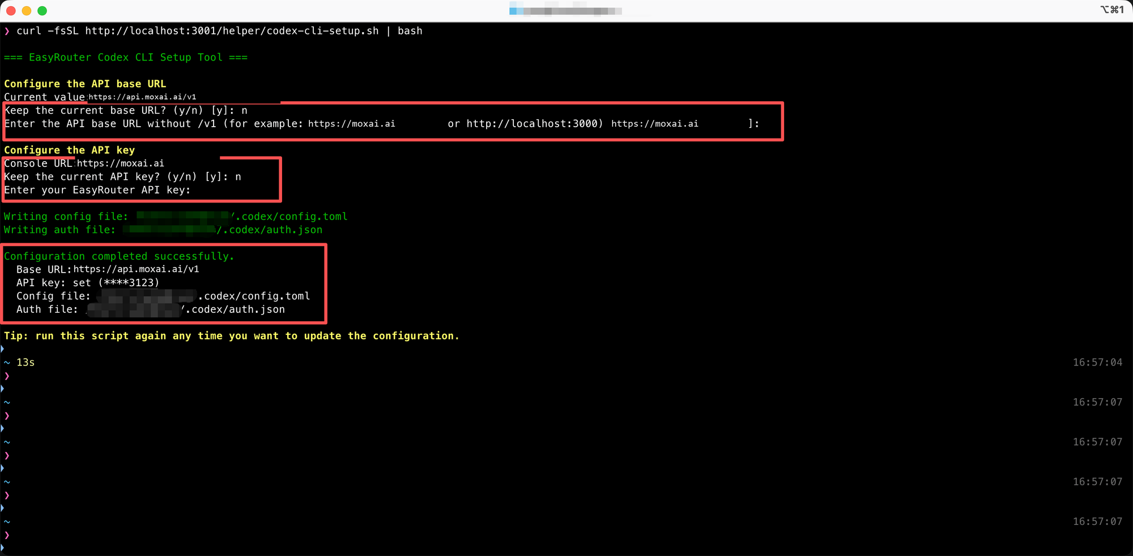This screenshot has width=1133, height=556.
Task: Click the 'Writing auth file' line
Action: (163, 230)
